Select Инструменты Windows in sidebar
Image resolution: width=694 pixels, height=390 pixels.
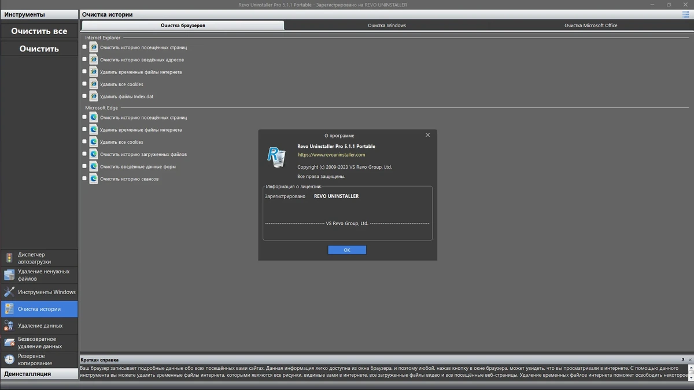tap(39, 292)
